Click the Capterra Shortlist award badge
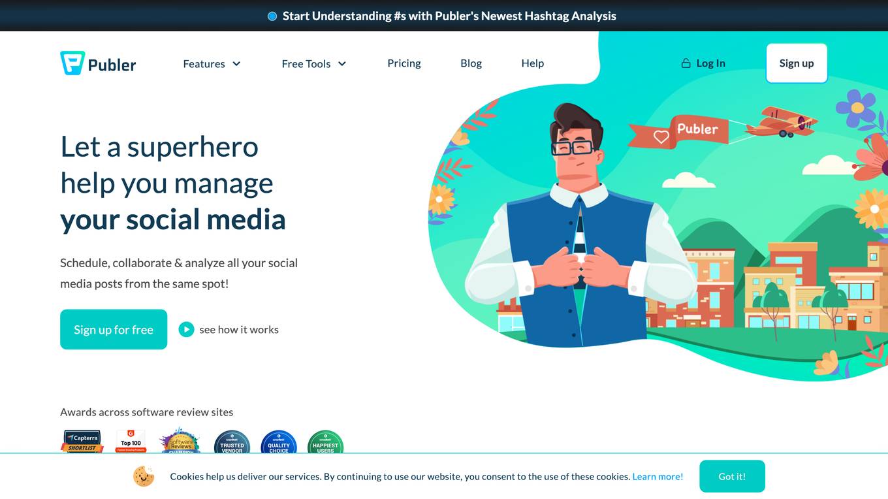 82,442
